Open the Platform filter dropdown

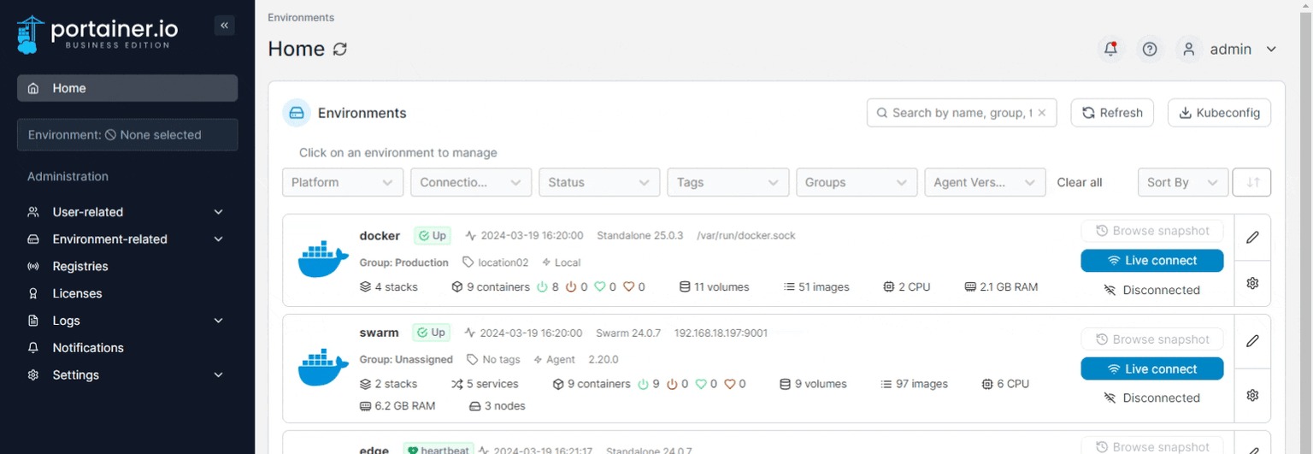[342, 182]
